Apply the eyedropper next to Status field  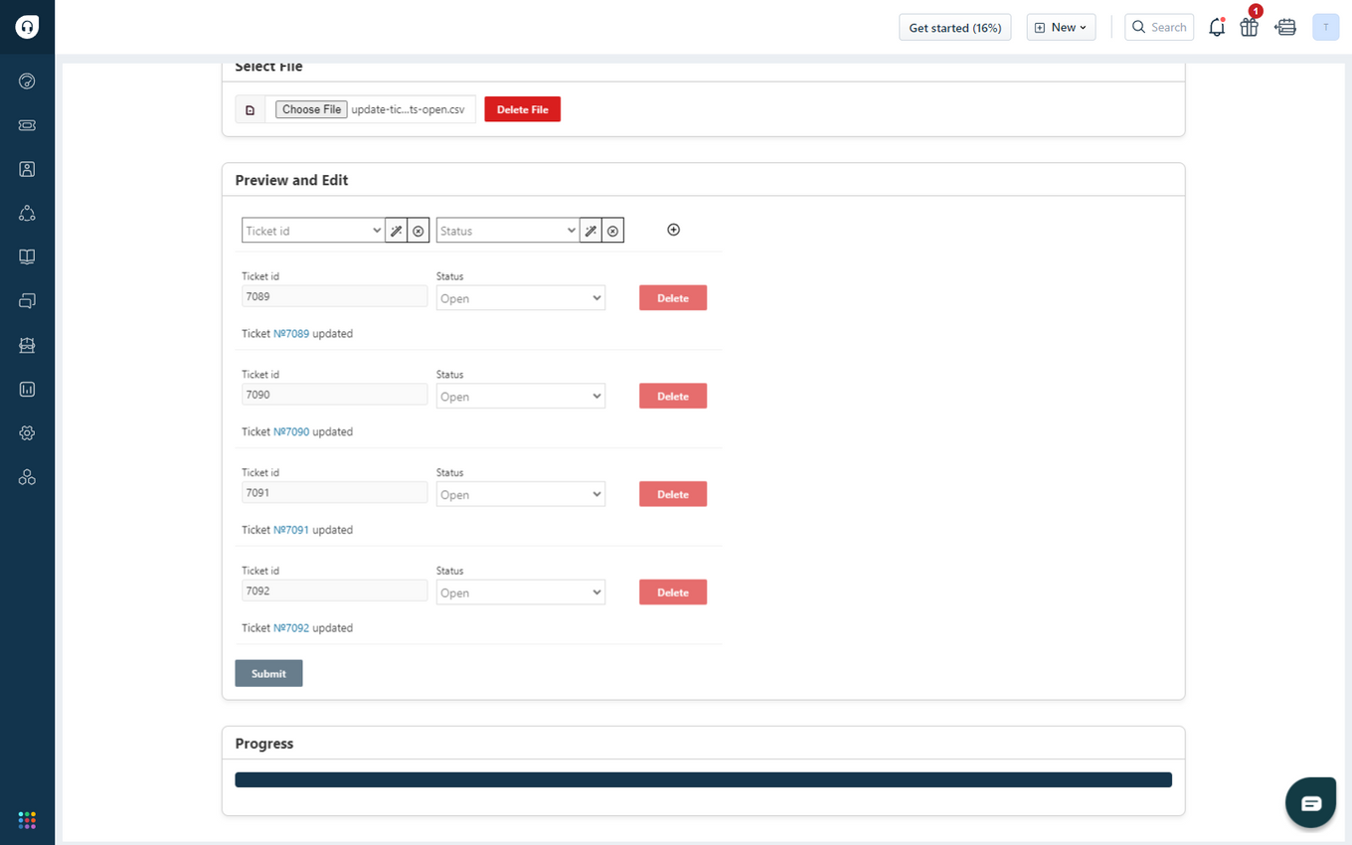591,230
